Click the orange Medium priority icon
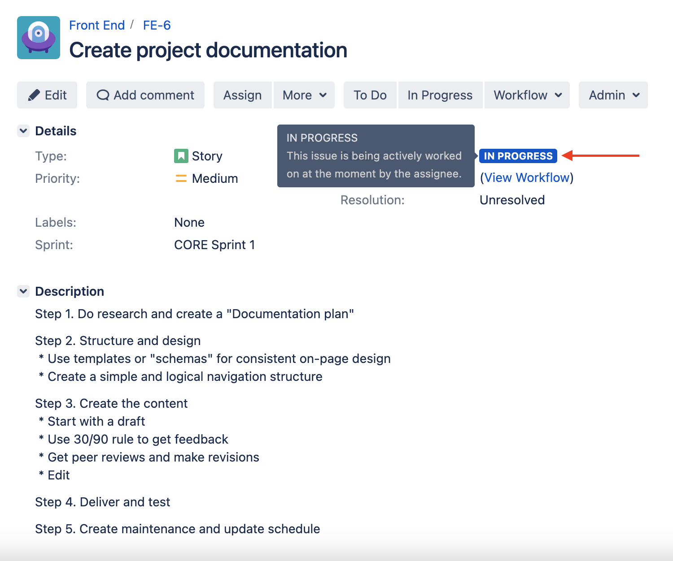Viewport: 673px width, 561px height. pyautogui.click(x=181, y=178)
